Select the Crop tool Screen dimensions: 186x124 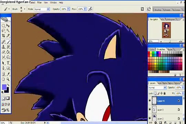click(3, 35)
